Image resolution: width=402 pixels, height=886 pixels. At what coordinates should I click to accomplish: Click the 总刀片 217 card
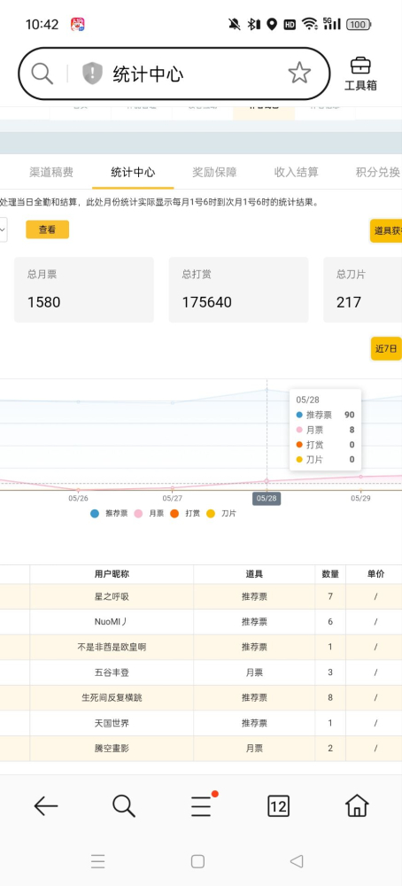(362, 290)
